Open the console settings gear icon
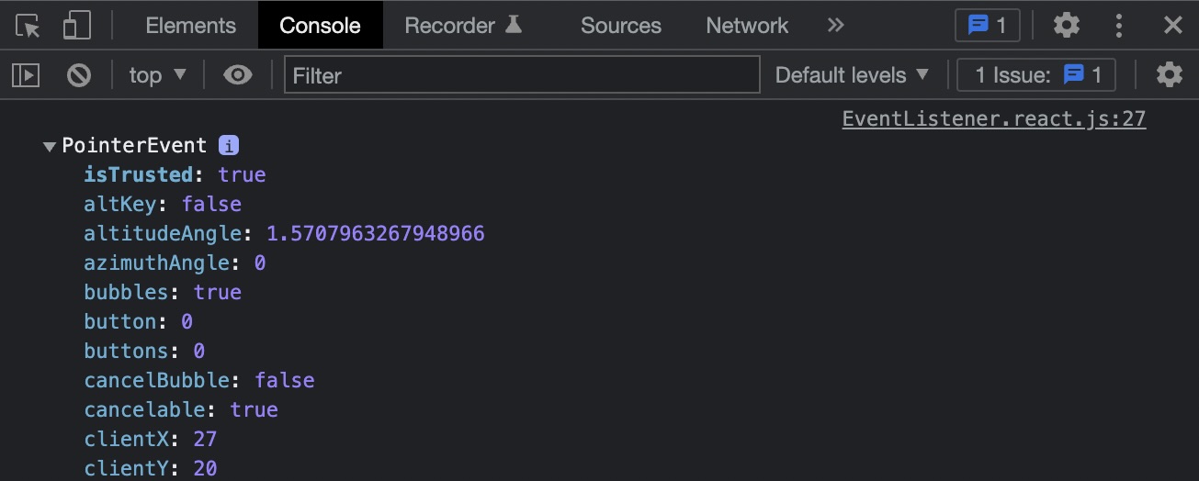This screenshot has height=481, width=1199. pos(1169,75)
